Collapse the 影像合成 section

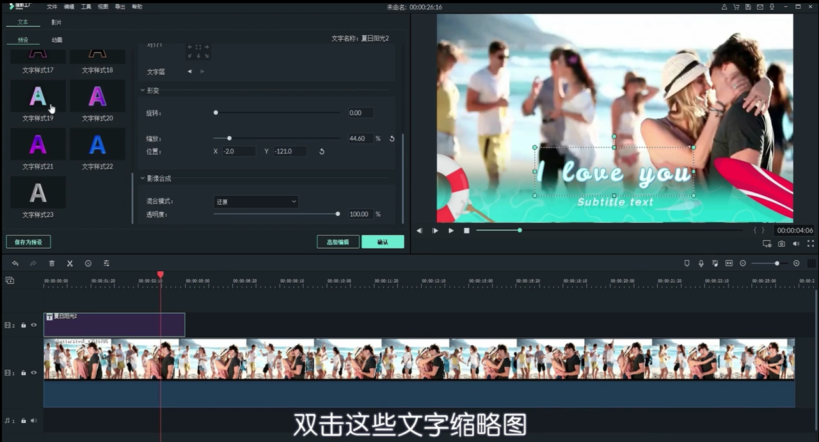click(x=143, y=178)
